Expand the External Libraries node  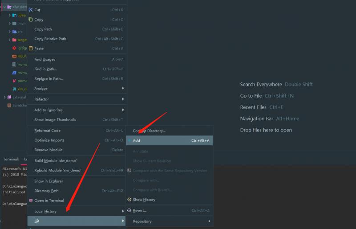pyautogui.click(x=4, y=97)
